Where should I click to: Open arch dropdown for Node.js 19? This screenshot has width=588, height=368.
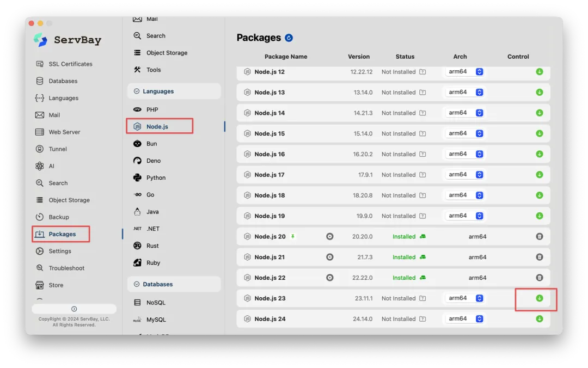tap(464, 216)
